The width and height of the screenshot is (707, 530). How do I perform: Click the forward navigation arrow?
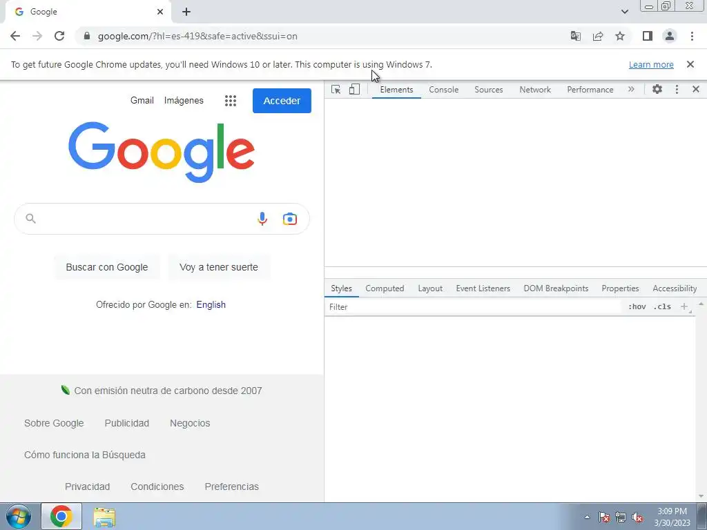[37, 36]
